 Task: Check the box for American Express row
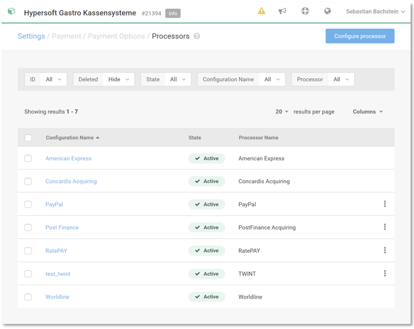(28, 159)
